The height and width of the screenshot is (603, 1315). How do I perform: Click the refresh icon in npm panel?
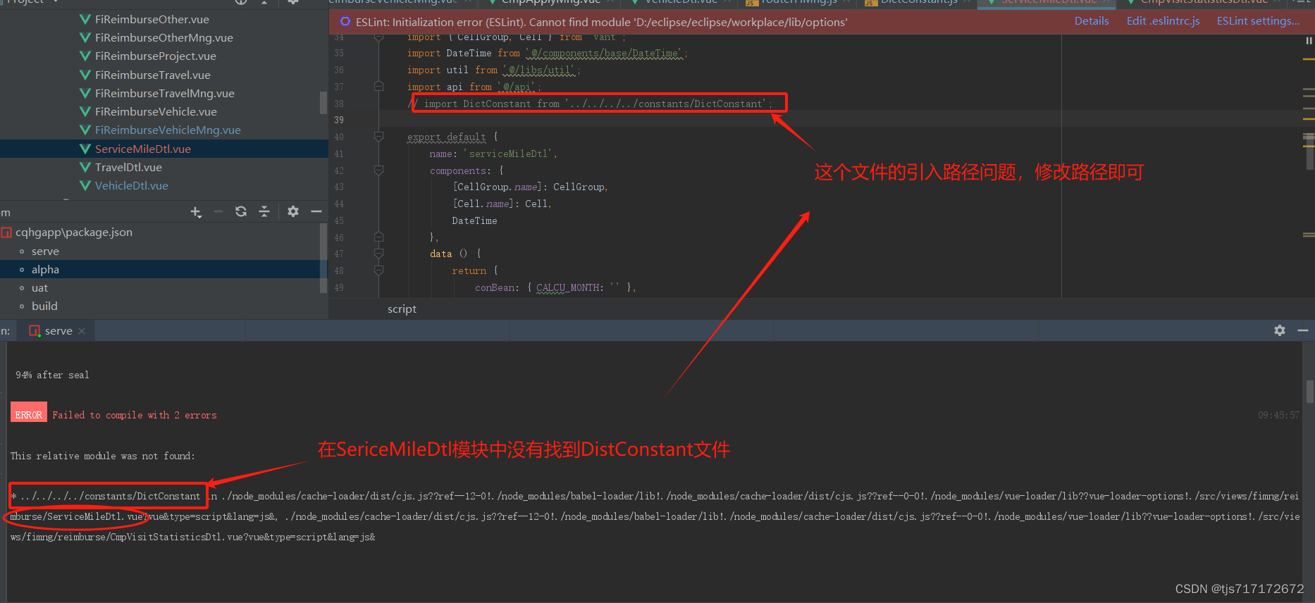tap(241, 211)
